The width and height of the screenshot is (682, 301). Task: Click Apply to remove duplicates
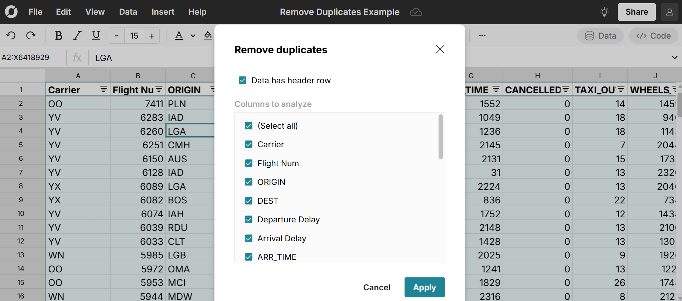(424, 287)
